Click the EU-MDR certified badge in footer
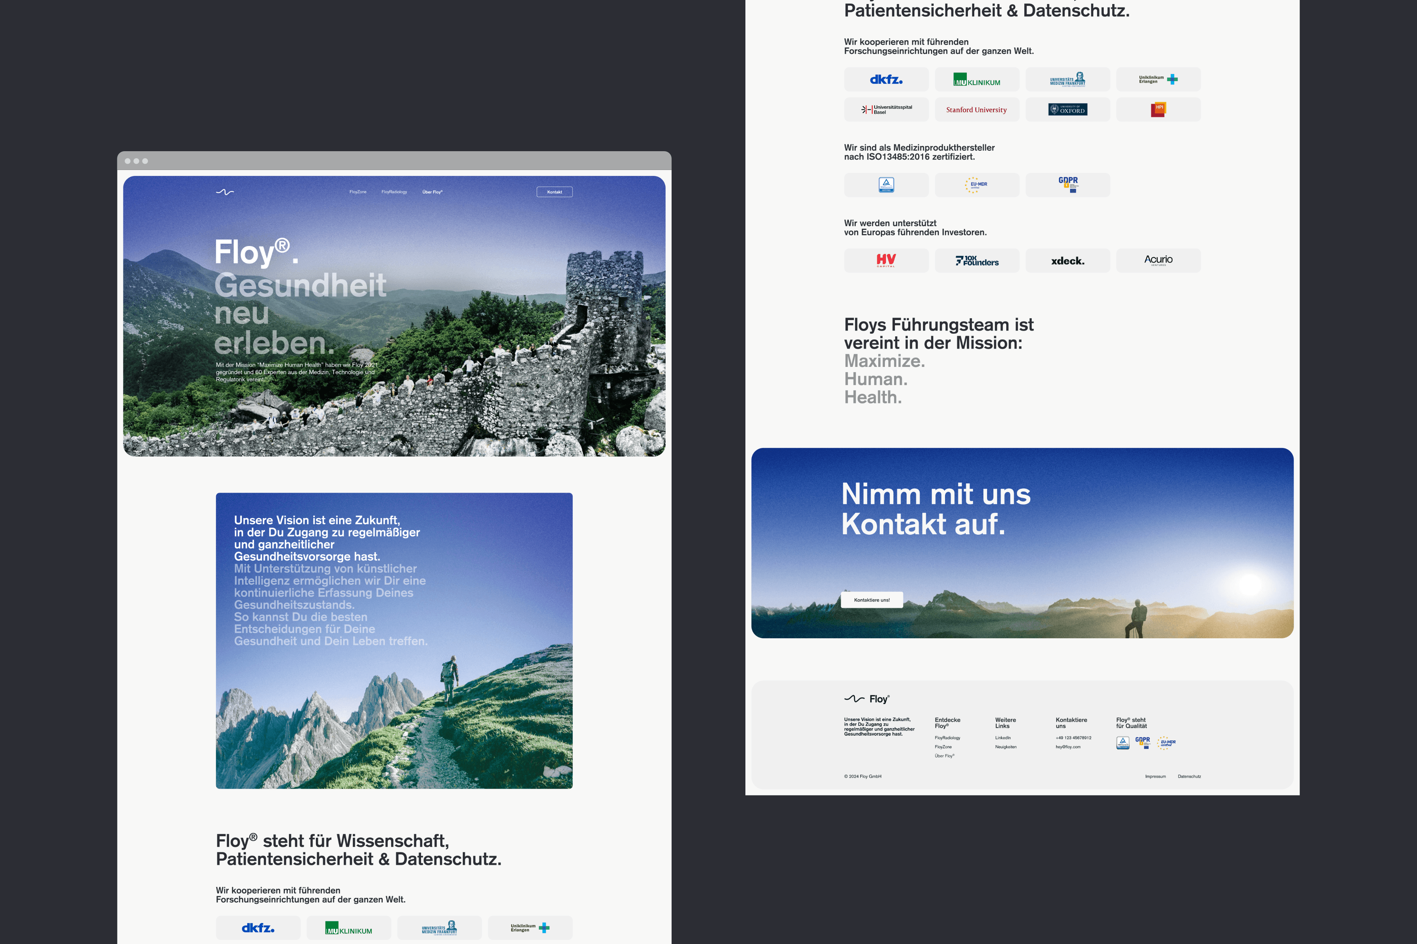 [x=1166, y=743]
